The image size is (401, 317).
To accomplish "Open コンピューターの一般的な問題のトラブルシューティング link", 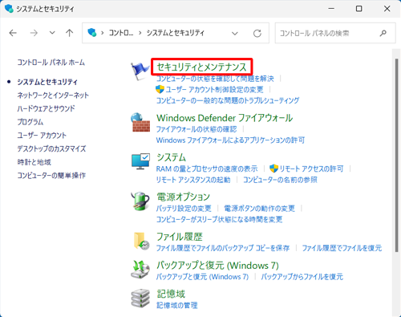I will (228, 100).
